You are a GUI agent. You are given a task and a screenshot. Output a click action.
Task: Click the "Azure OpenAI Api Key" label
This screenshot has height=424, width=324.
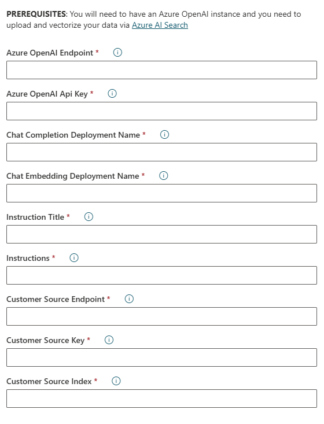point(47,94)
